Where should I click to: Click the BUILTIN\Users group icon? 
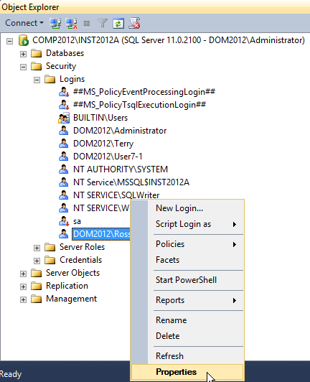tap(64, 118)
